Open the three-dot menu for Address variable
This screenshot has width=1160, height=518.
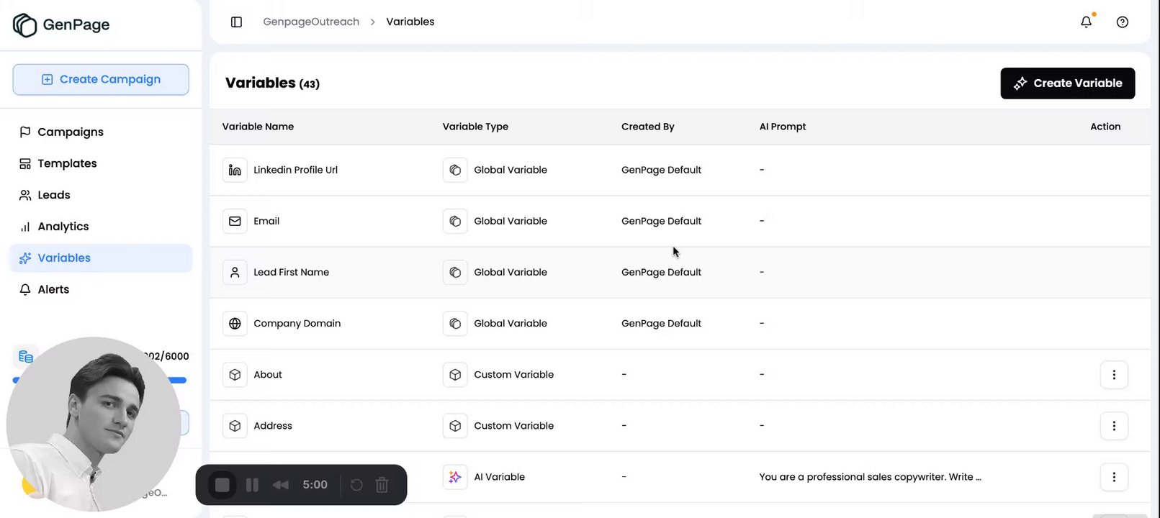tap(1113, 426)
